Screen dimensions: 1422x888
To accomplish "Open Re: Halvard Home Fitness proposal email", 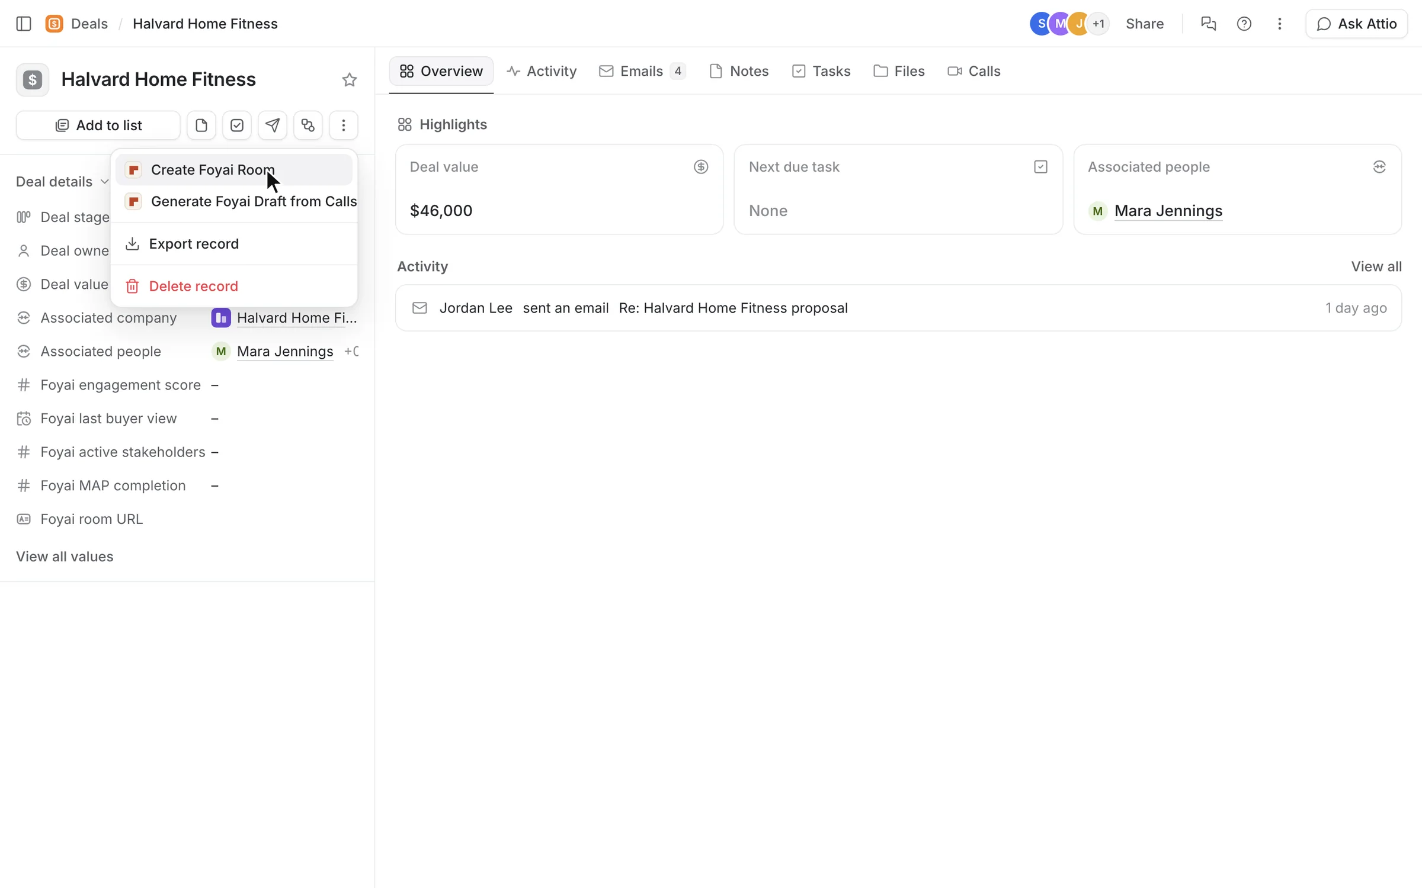I will coord(733,308).
